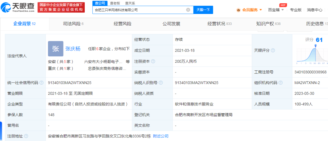
Task: Click help icon next to 统一社会信用代码
Action: (x=41, y=83)
